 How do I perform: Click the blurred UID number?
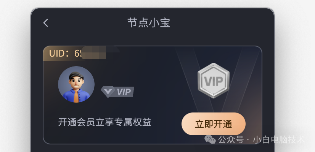point(94,53)
